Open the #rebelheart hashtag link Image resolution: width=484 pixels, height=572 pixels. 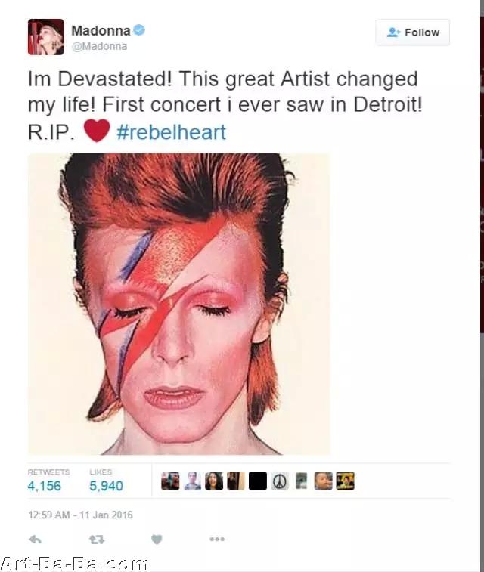coord(171,132)
